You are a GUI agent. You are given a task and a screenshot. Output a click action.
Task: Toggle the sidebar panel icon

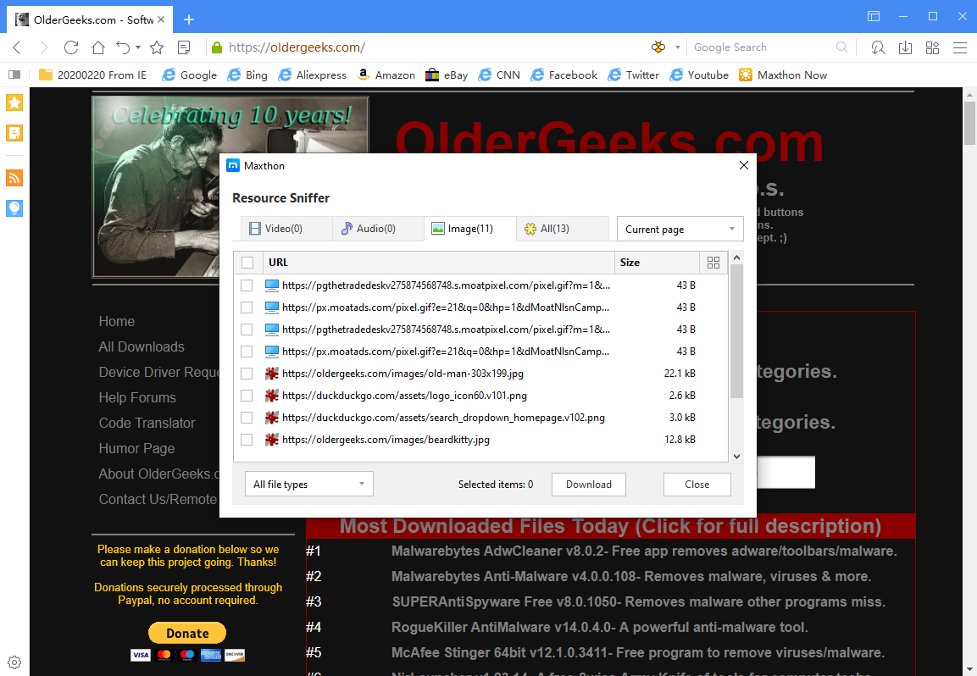point(14,75)
